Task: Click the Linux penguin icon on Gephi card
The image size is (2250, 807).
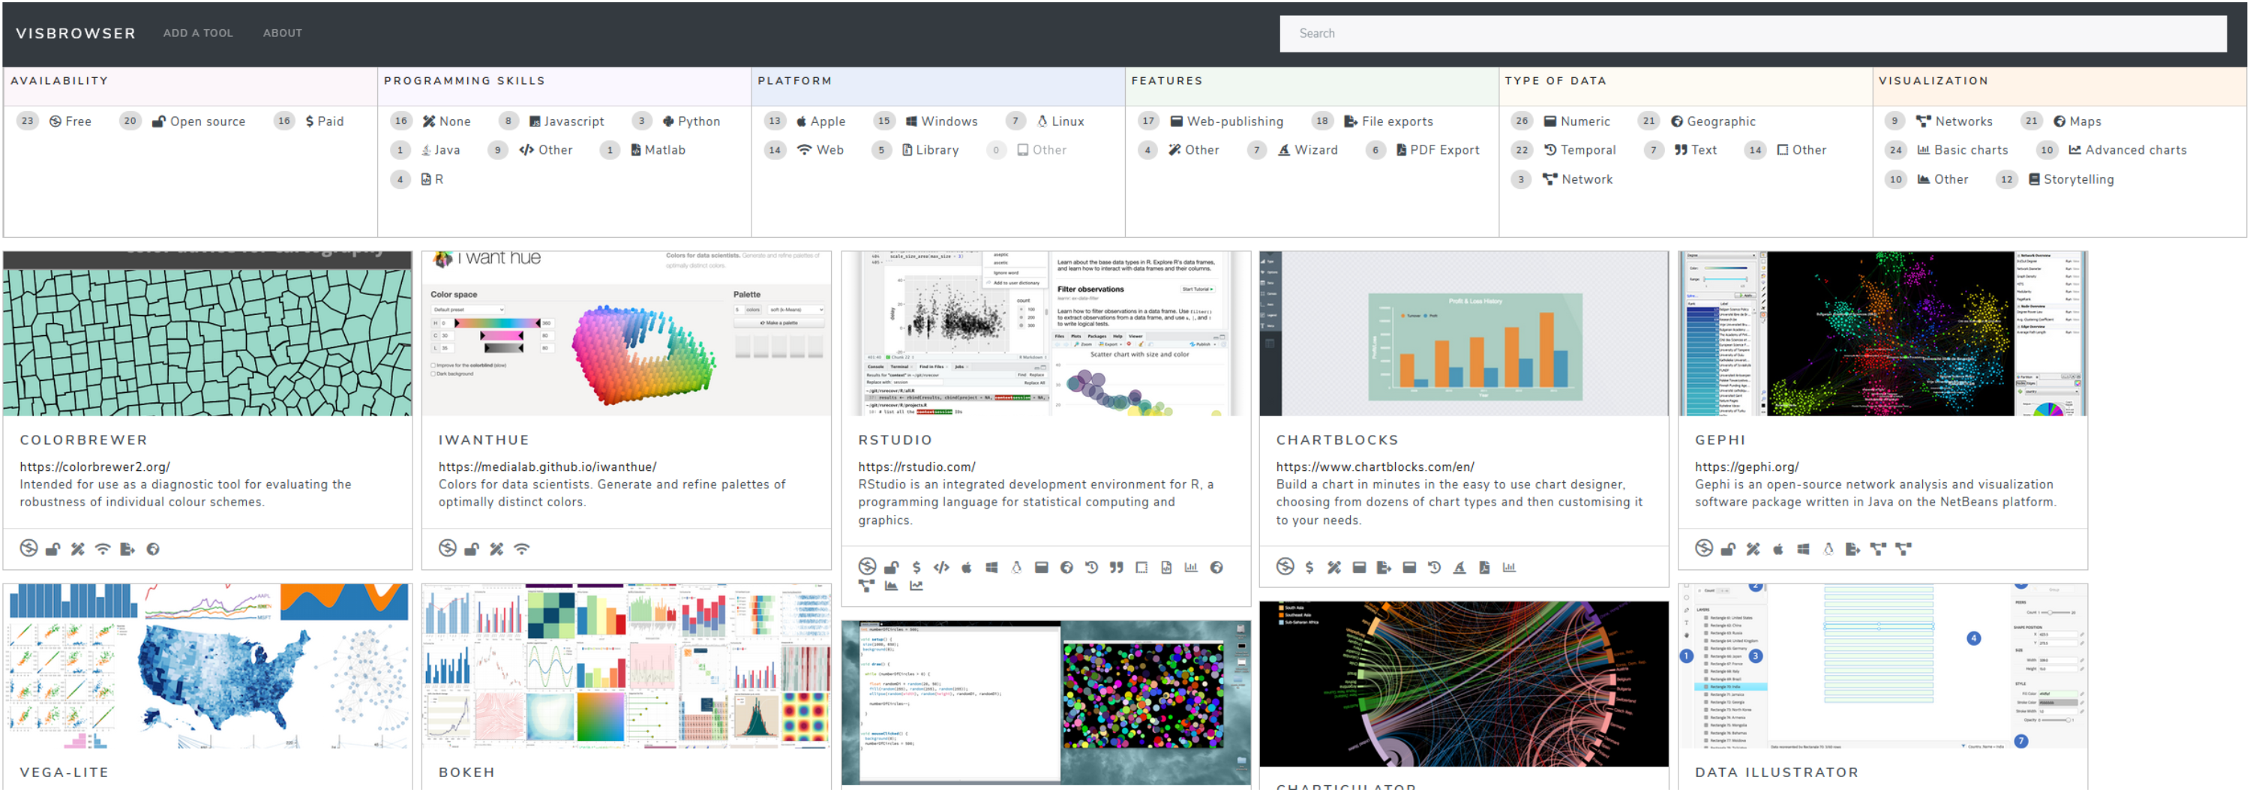Action: pyautogui.click(x=1828, y=549)
